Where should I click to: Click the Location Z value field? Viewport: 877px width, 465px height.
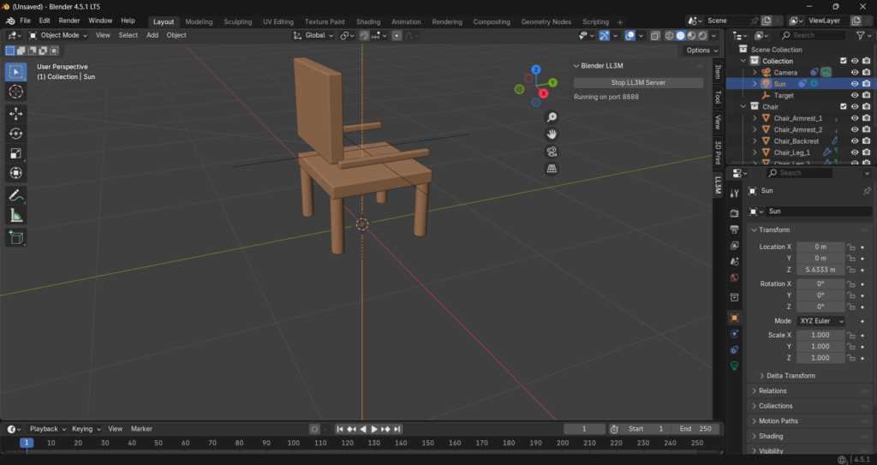(x=820, y=270)
